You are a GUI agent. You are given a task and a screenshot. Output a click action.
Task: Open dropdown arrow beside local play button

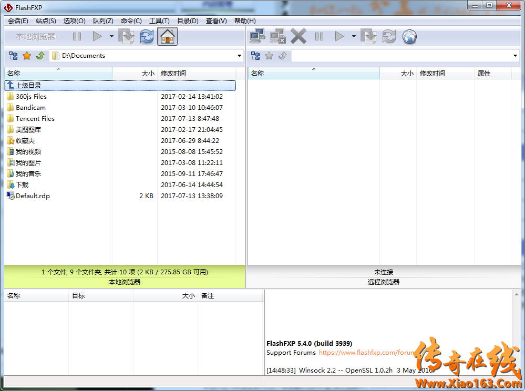tap(111, 36)
